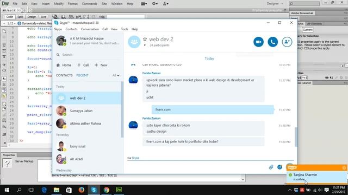
Task: Create a new conversation using New
Action: [x=101, y=65]
